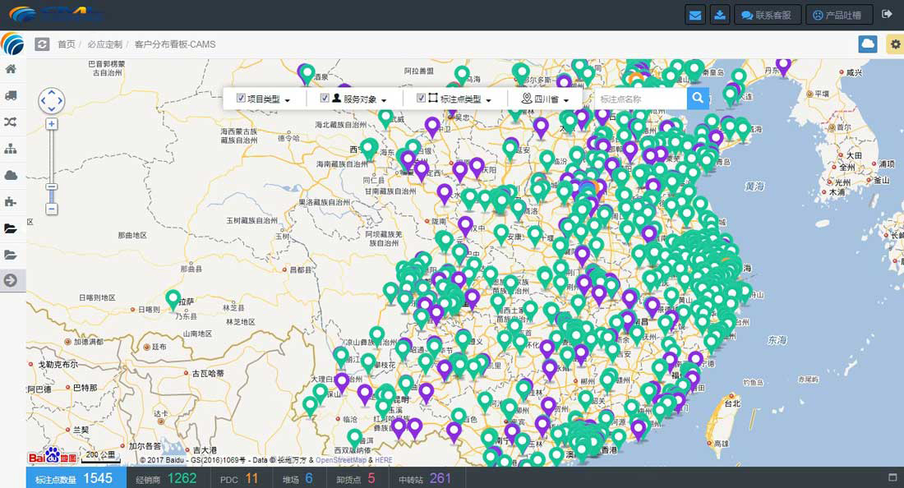Screen dimensions: 904x488
Task: Select the purple marker near 丹东
Action: pos(783,66)
